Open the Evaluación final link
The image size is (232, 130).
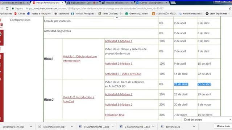115,115
